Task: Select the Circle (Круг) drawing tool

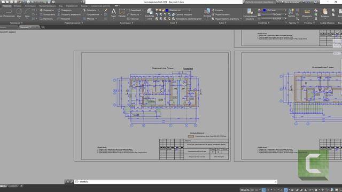Action: 19,13
